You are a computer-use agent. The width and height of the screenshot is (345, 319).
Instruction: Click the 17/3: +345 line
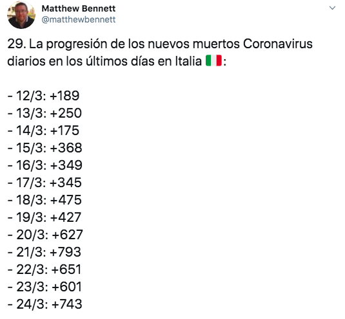(x=44, y=182)
